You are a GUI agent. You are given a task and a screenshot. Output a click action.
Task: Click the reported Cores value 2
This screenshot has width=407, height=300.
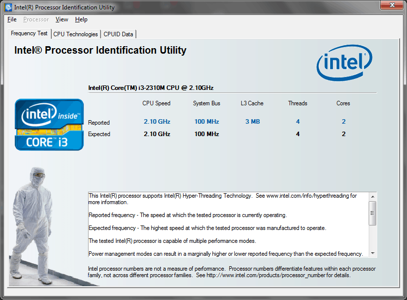click(344, 122)
